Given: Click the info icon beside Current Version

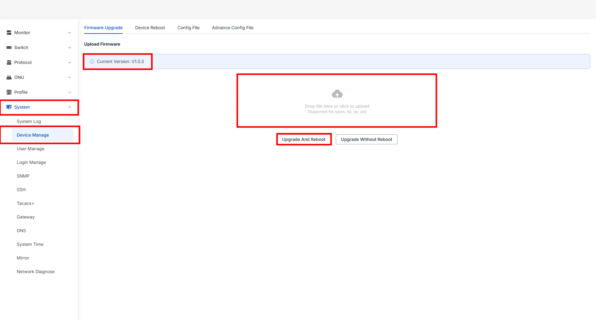Looking at the screenshot, I should coord(92,61).
